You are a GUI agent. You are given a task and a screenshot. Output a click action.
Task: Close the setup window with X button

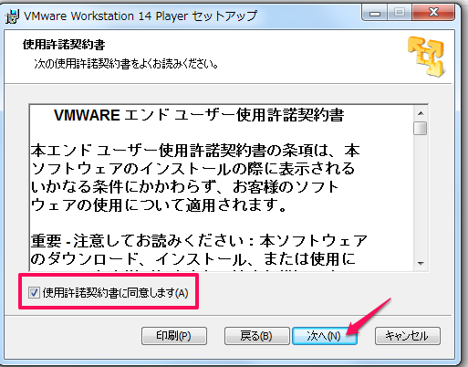(x=433, y=13)
